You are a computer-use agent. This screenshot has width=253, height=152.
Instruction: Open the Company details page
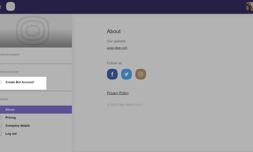[18, 125]
